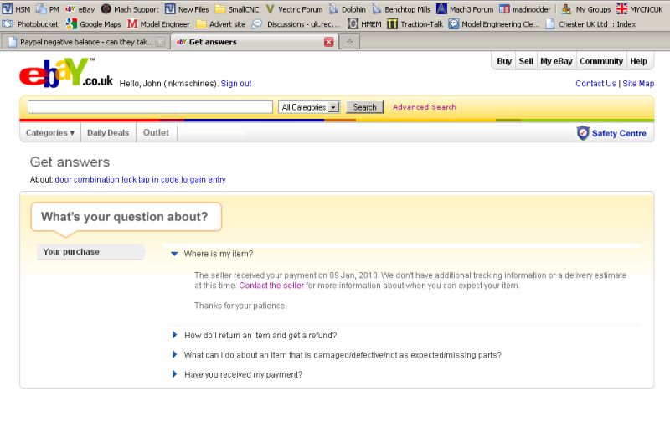Open the PM bookmark

click(x=48, y=9)
